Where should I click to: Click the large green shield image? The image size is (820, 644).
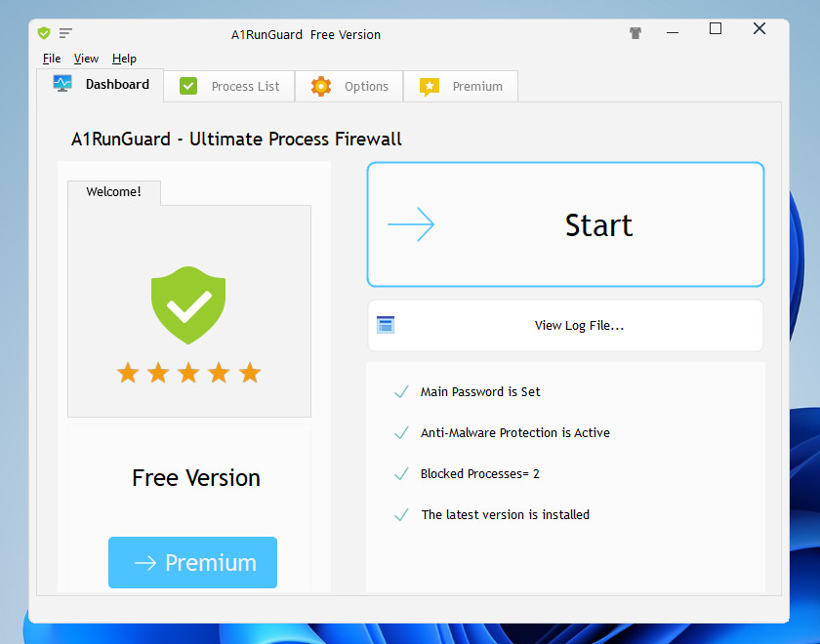tap(188, 305)
